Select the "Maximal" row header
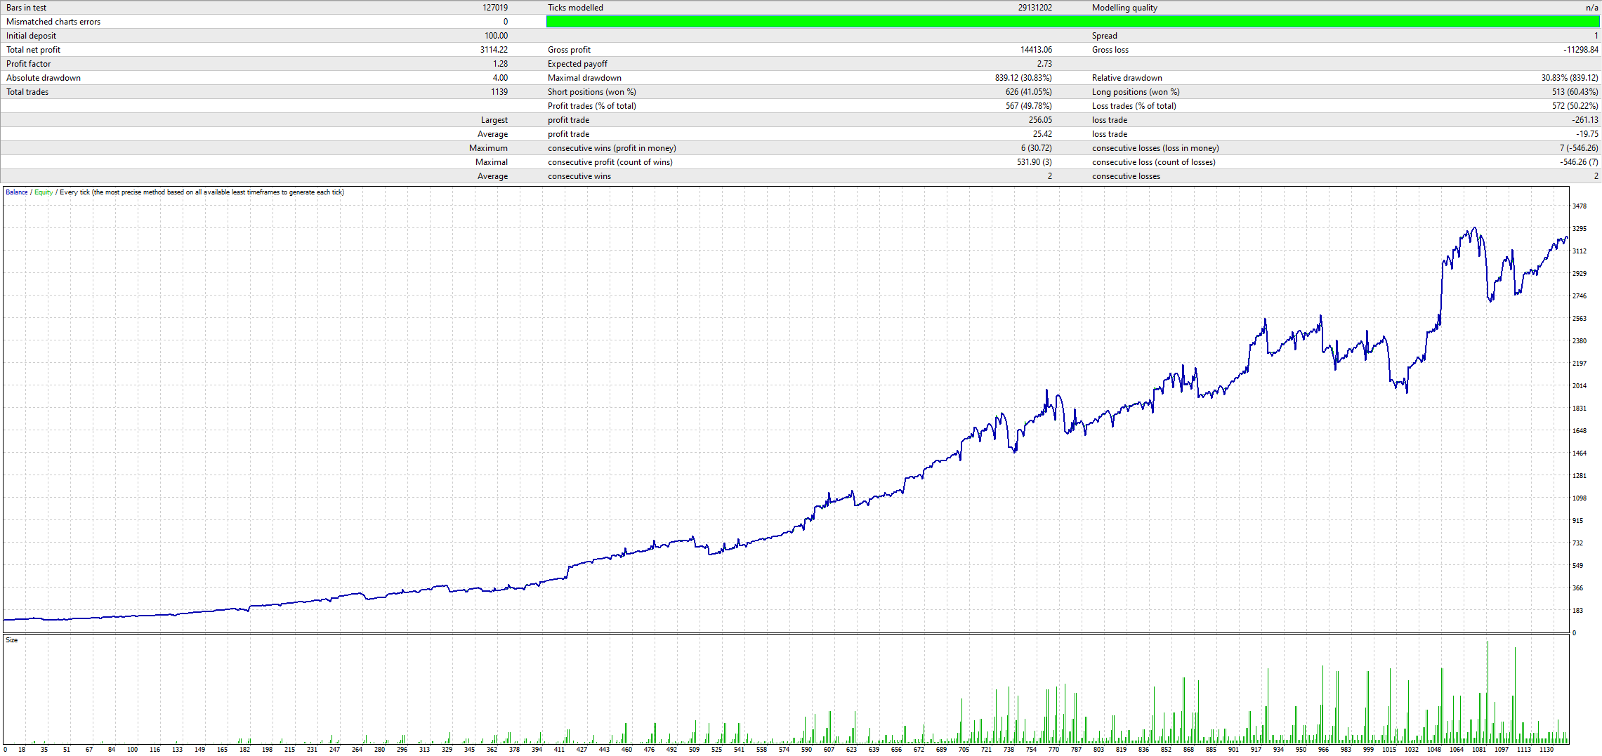This screenshot has width=1602, height=756. [x=491, y=162]
